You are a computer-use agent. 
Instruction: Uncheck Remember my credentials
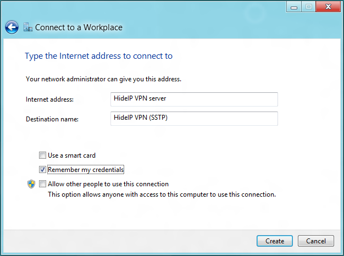(42, 170)
